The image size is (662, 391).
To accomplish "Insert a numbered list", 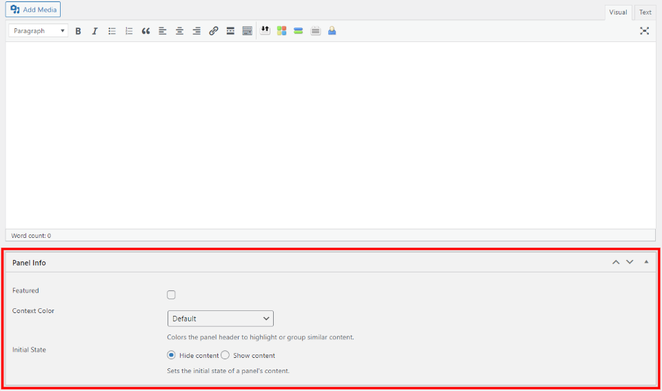I will (129, 31).
